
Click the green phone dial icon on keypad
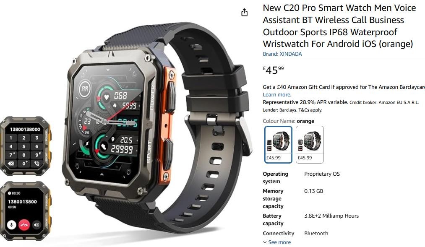37,163
